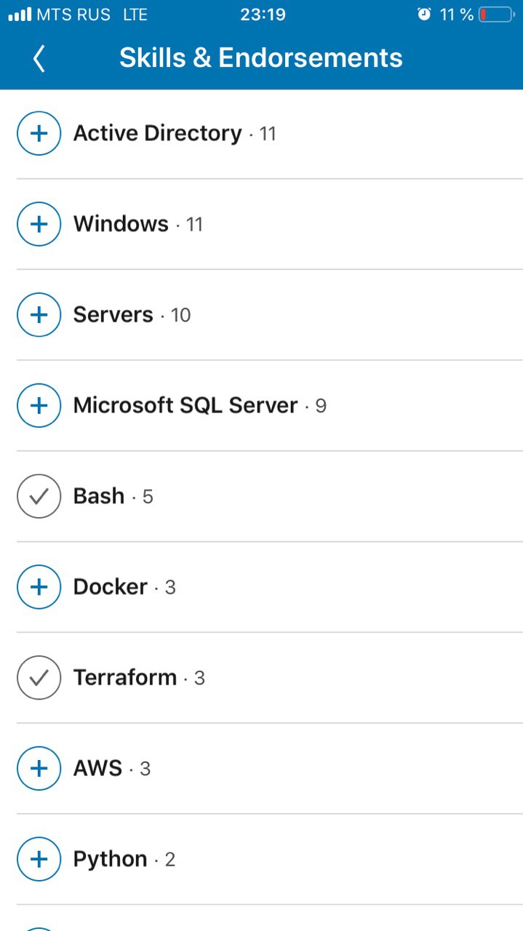
Task: Open the Docker skill entry
Action: [111, 587]
